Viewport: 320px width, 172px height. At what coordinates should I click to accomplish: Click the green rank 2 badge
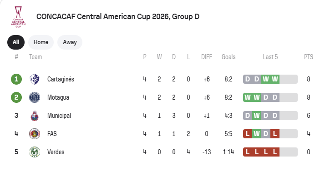point(16,97)
